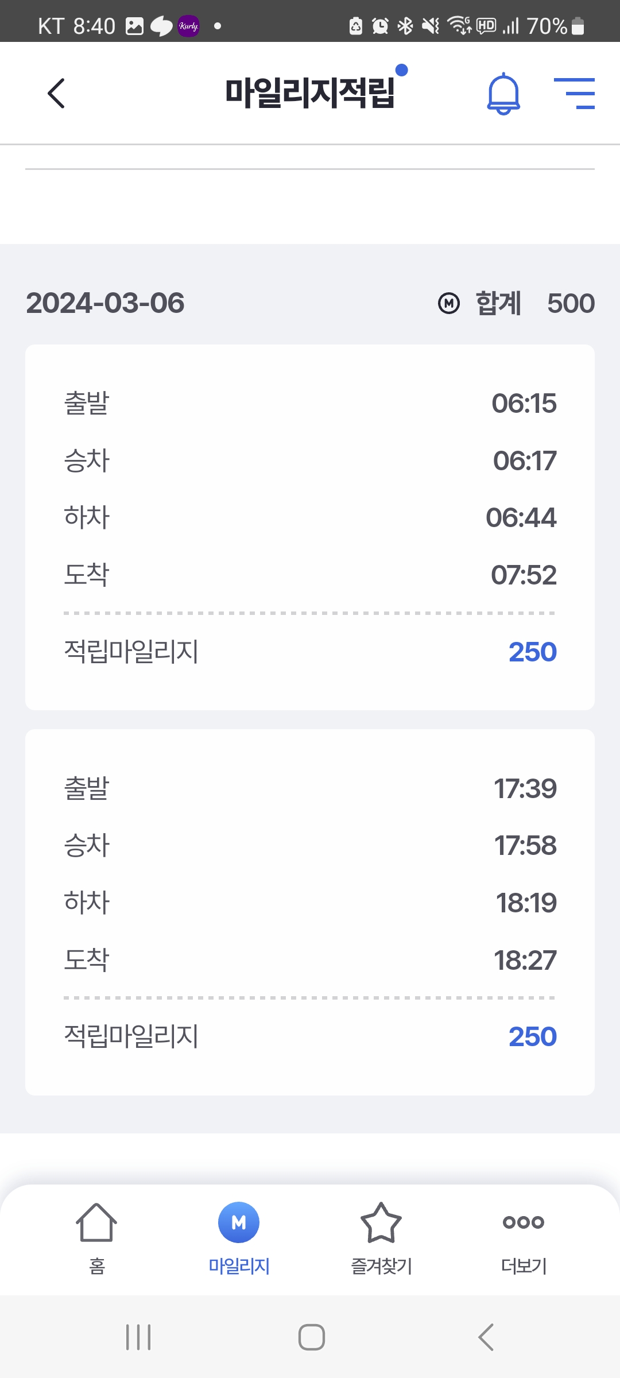Viewport: 620px width, 1378px height.
Task: Tap first trip's 250 적립마일리지 value
Action: [x=532, y=652]
